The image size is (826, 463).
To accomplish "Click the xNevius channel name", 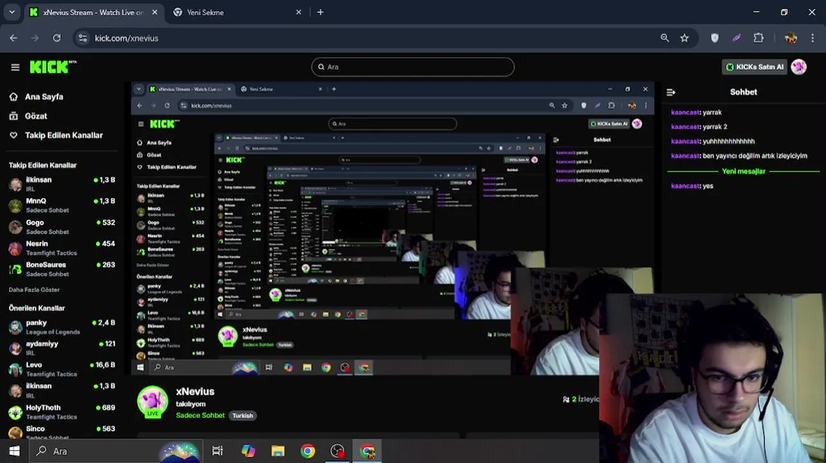I will 195,392.
